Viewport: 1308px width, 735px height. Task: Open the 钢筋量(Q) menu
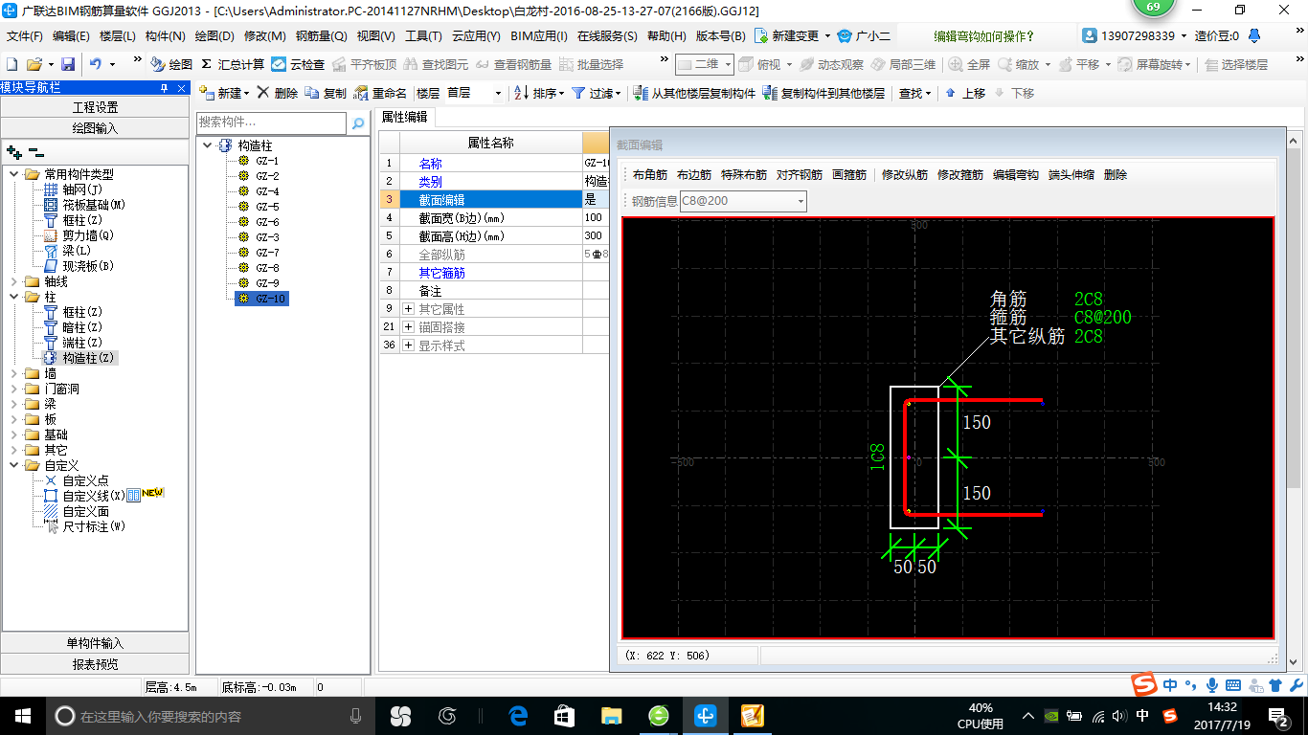click(x=321, y=36)
